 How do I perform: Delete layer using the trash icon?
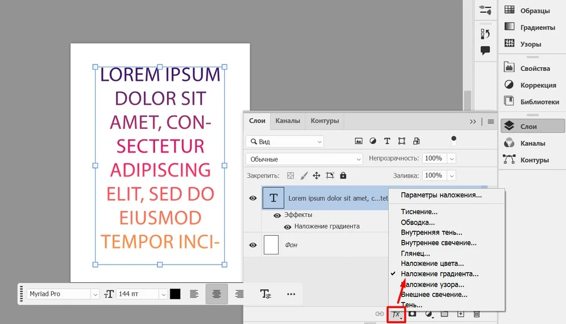coord(477,314)
